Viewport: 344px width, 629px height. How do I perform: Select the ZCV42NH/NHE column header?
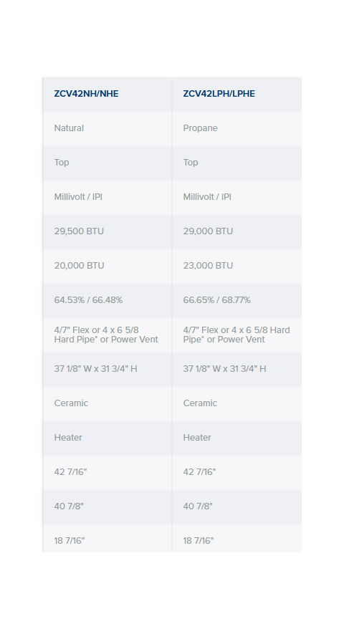86,93
